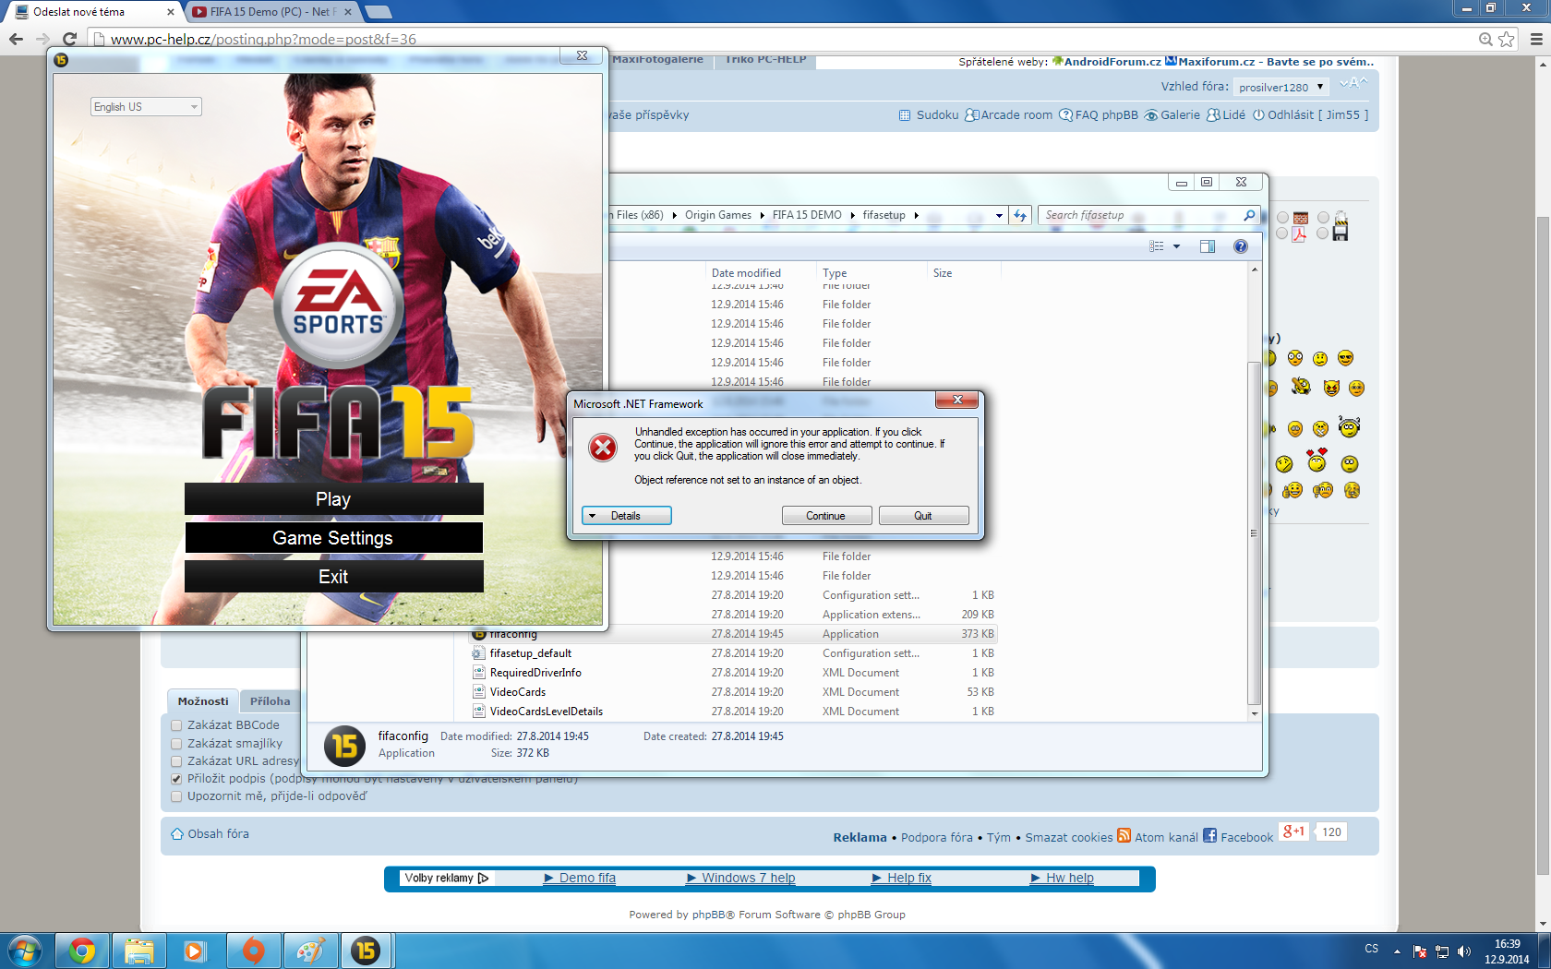Insert the thumbs-up smiley
Viewport: 1551px width, 969px height.
pos(1292,490)
